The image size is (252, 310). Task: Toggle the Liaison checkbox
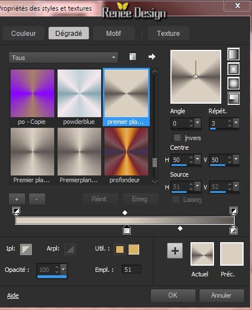click(176, 200)
